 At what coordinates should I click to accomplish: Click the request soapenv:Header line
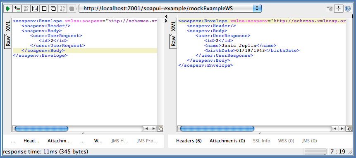[x=46, y=26]
